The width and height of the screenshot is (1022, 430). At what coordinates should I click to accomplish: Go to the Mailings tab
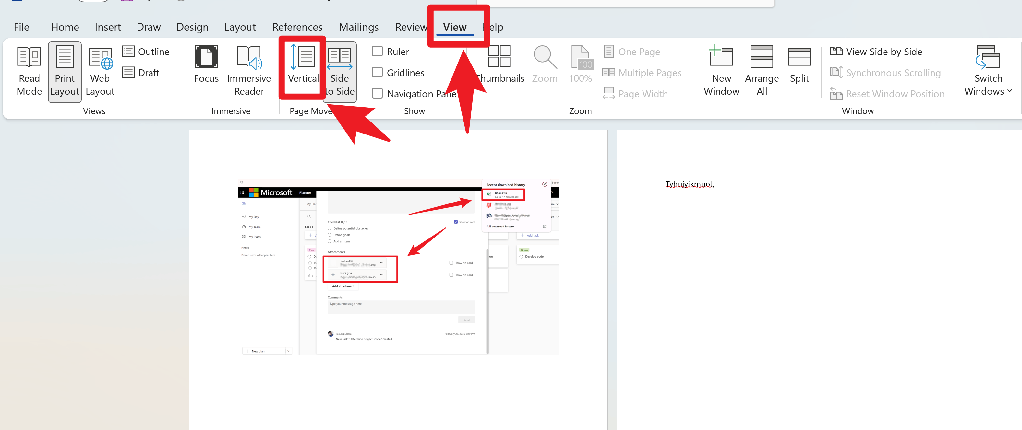click(x=359, y=27)
